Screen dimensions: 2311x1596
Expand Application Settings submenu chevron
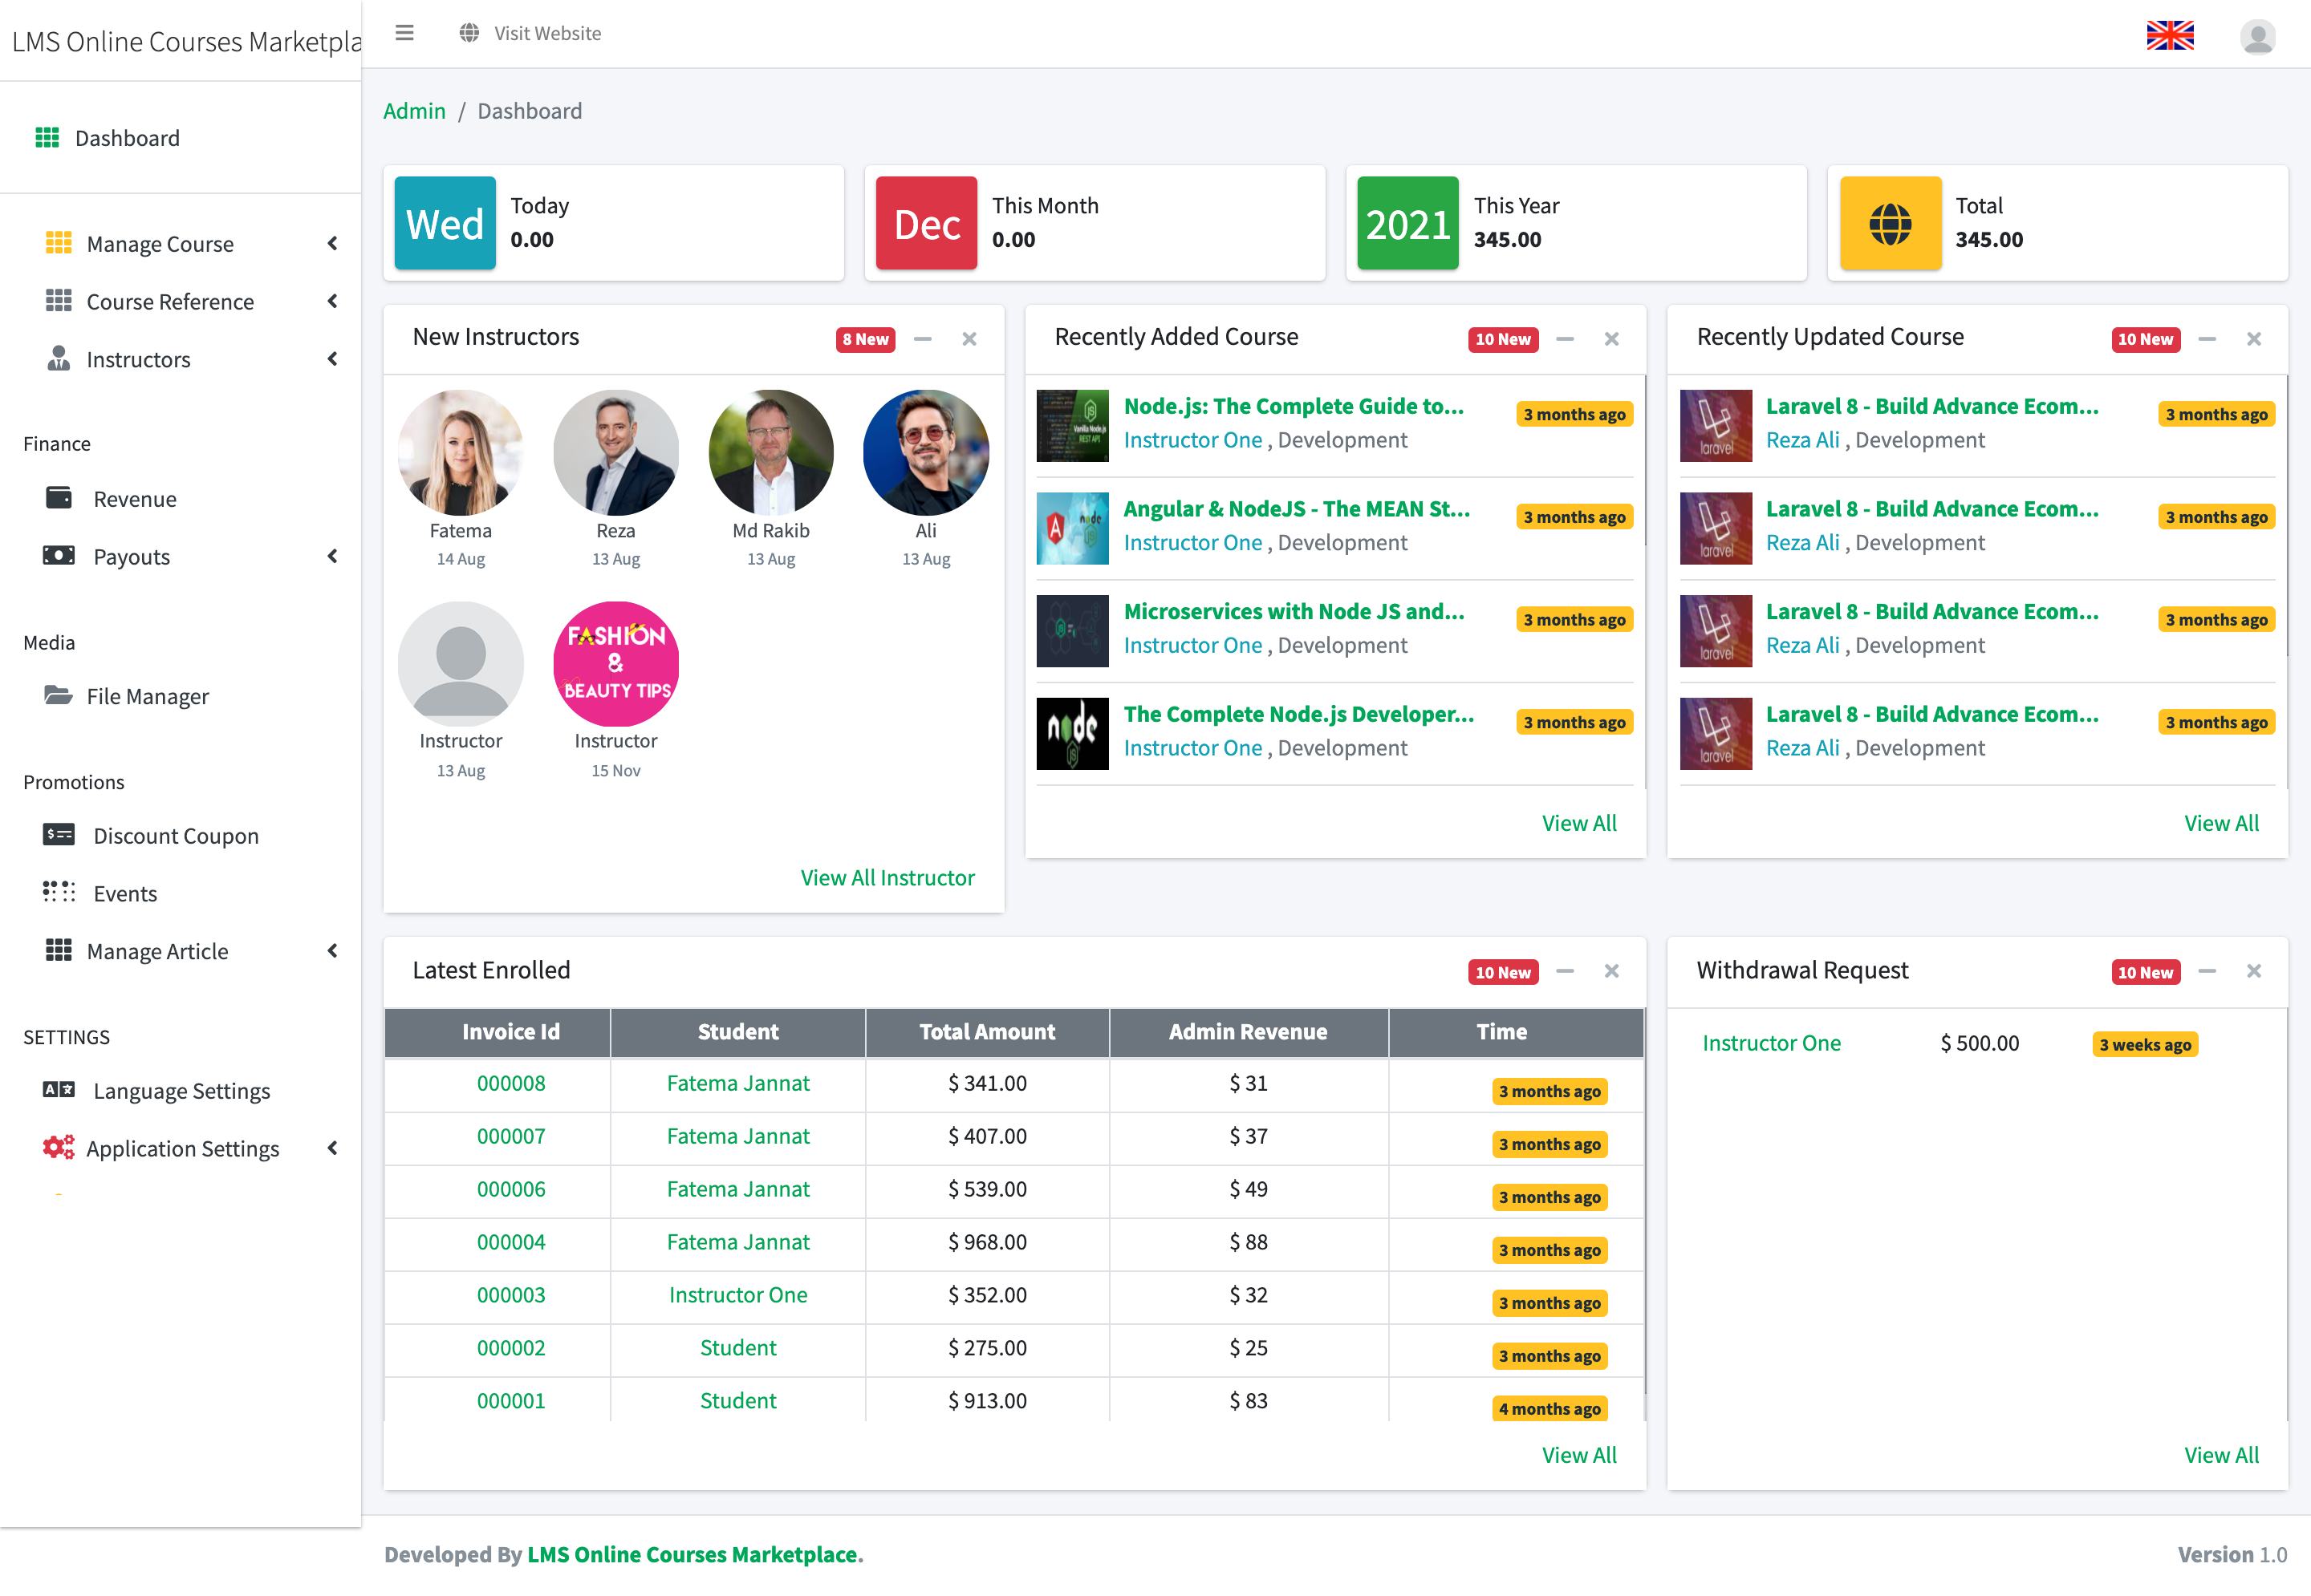332,1148
